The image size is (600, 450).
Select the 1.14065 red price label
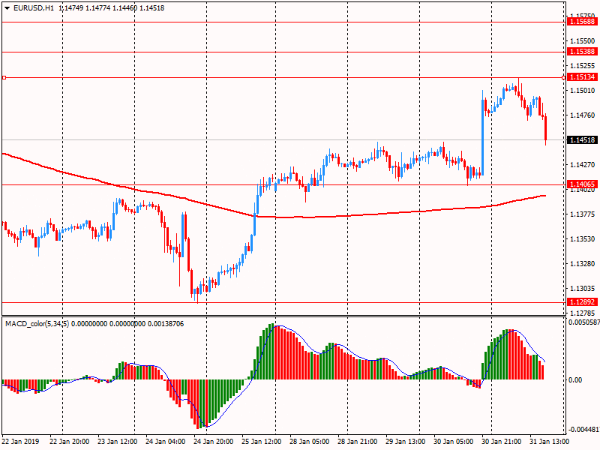(x=582, y=184)
